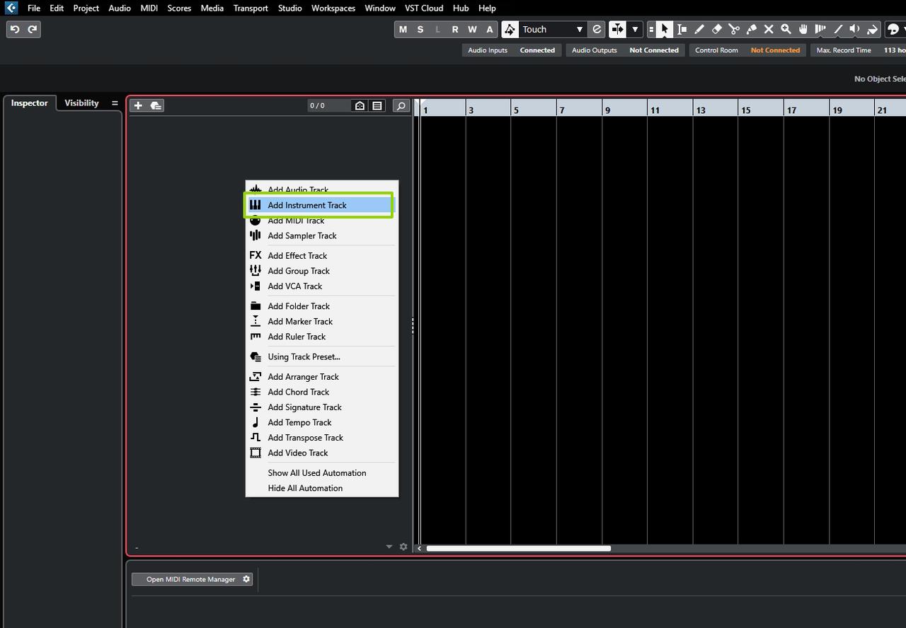
Task: Toggle the Write automation W button
Action: 472,29
